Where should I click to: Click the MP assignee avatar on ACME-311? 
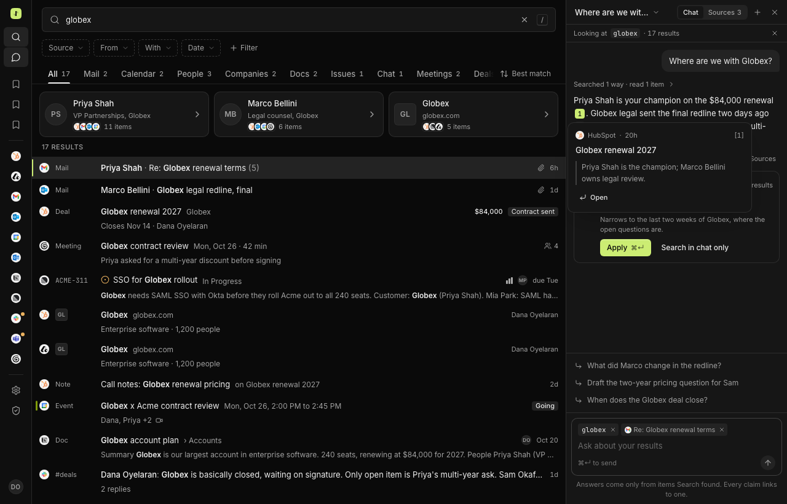pos(523,280)
